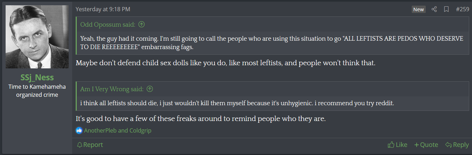View Coldgrip in the reactions list
Screen dimensions: 472x155
pos(140,130)
